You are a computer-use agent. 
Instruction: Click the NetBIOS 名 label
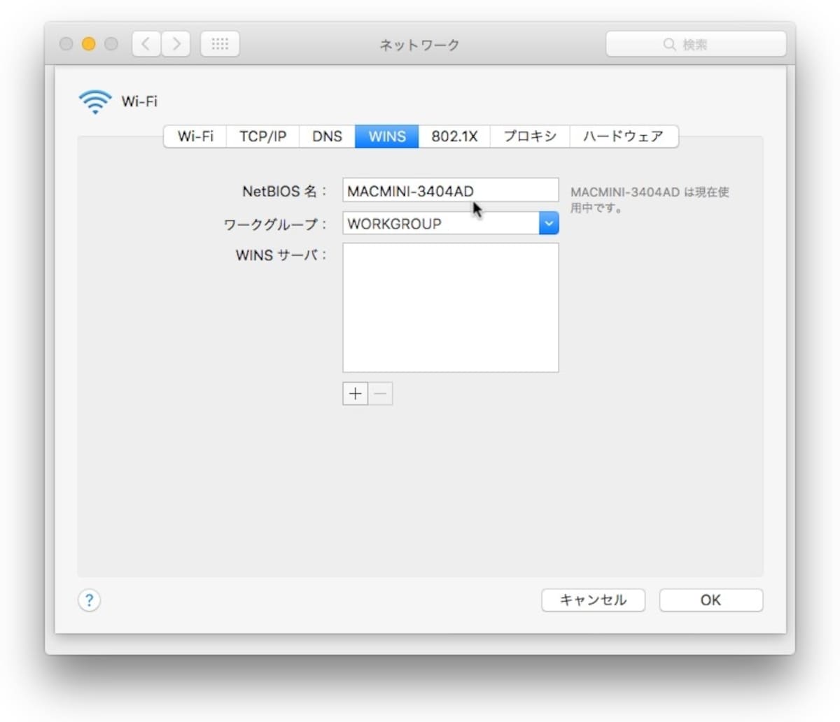pos(284,191)
